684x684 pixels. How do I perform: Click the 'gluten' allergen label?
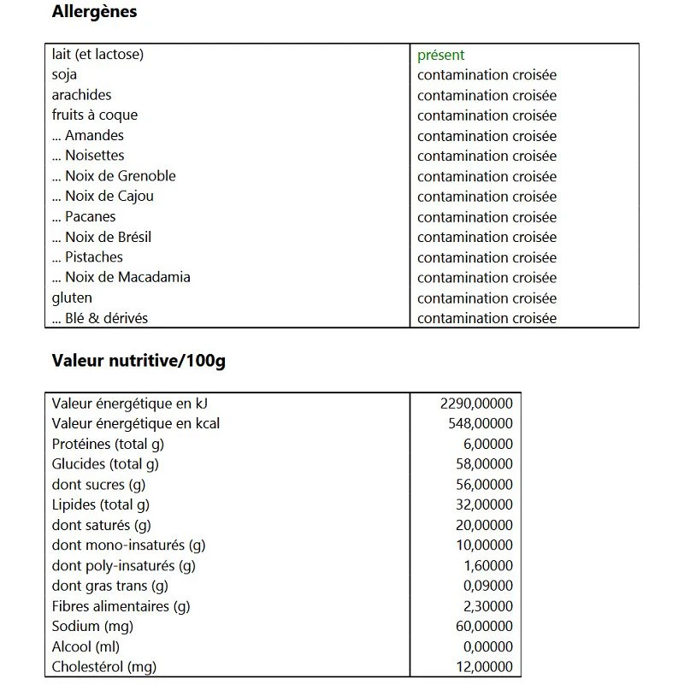72,298
